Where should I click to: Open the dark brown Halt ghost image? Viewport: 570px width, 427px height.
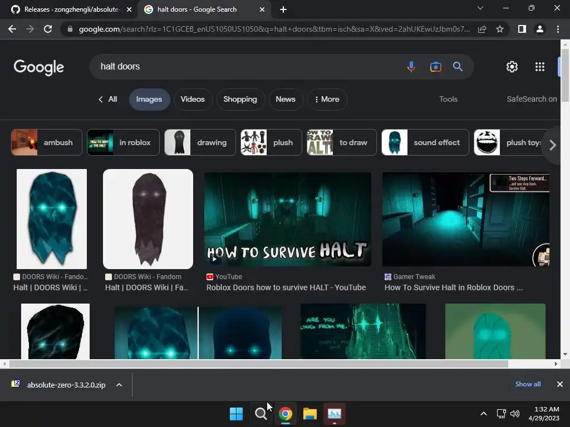[x=148, y=219]
